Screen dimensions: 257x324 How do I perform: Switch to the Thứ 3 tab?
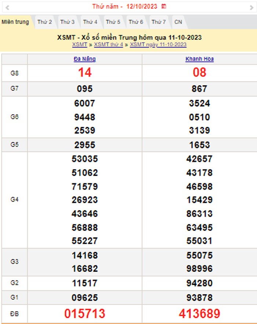click(67, 22)
